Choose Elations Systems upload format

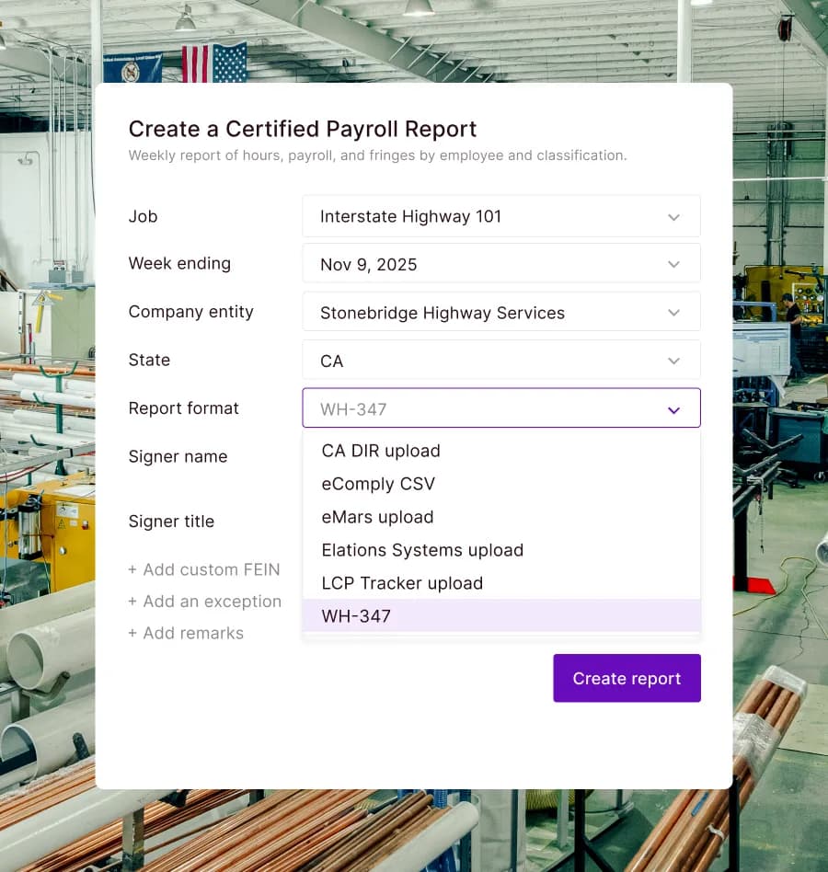click(x=501, y=550)
